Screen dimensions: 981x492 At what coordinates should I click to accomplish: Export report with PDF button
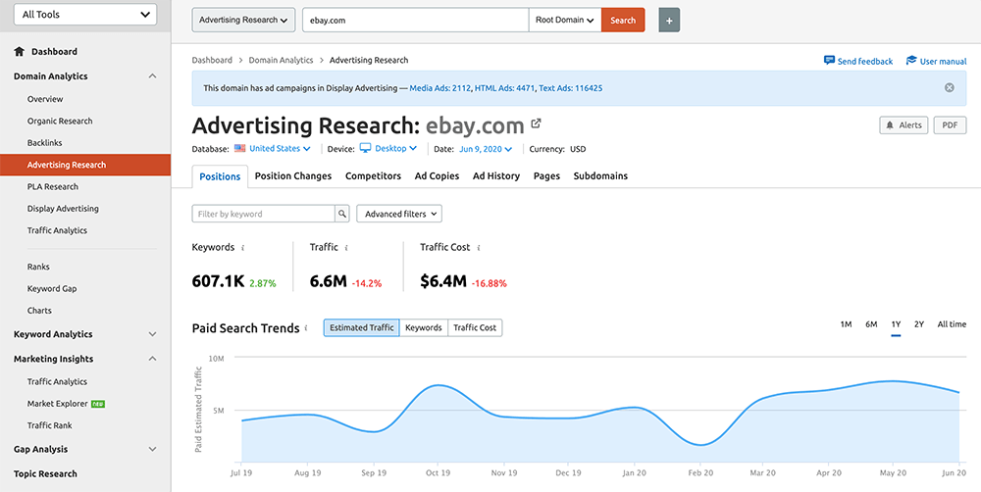coord(950,125)
